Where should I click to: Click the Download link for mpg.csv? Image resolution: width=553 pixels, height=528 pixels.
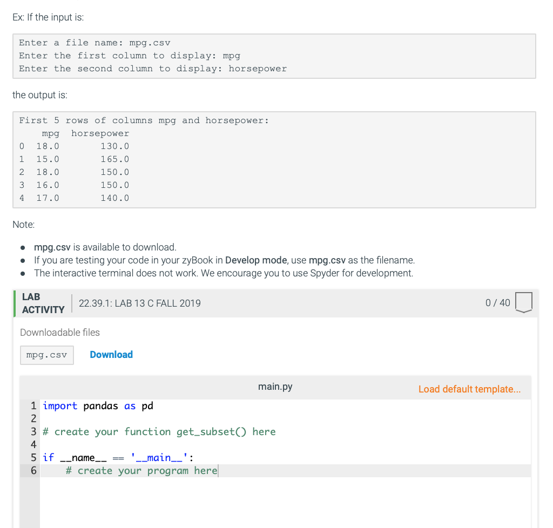tap(111, 355)
